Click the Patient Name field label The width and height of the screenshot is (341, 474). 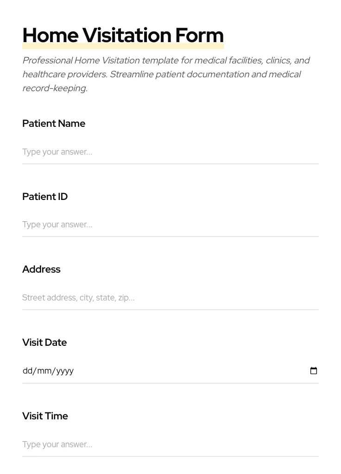(x=54, y=124)
